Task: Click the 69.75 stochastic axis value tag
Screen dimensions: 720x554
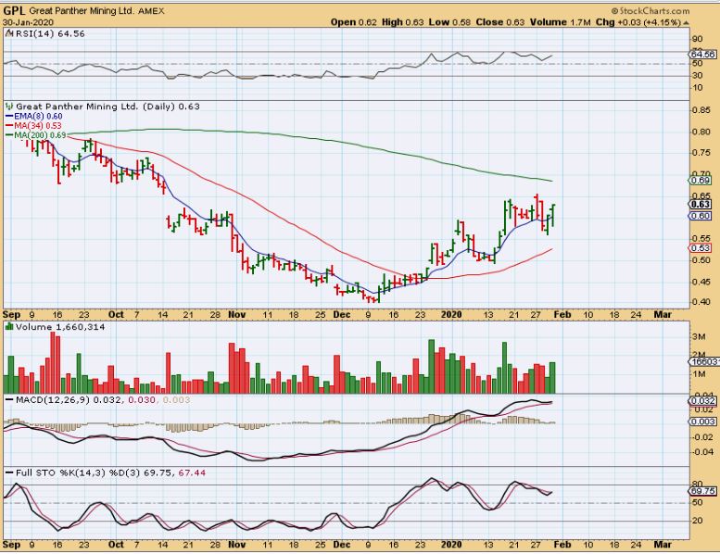Action: click(x=703, y=491)
